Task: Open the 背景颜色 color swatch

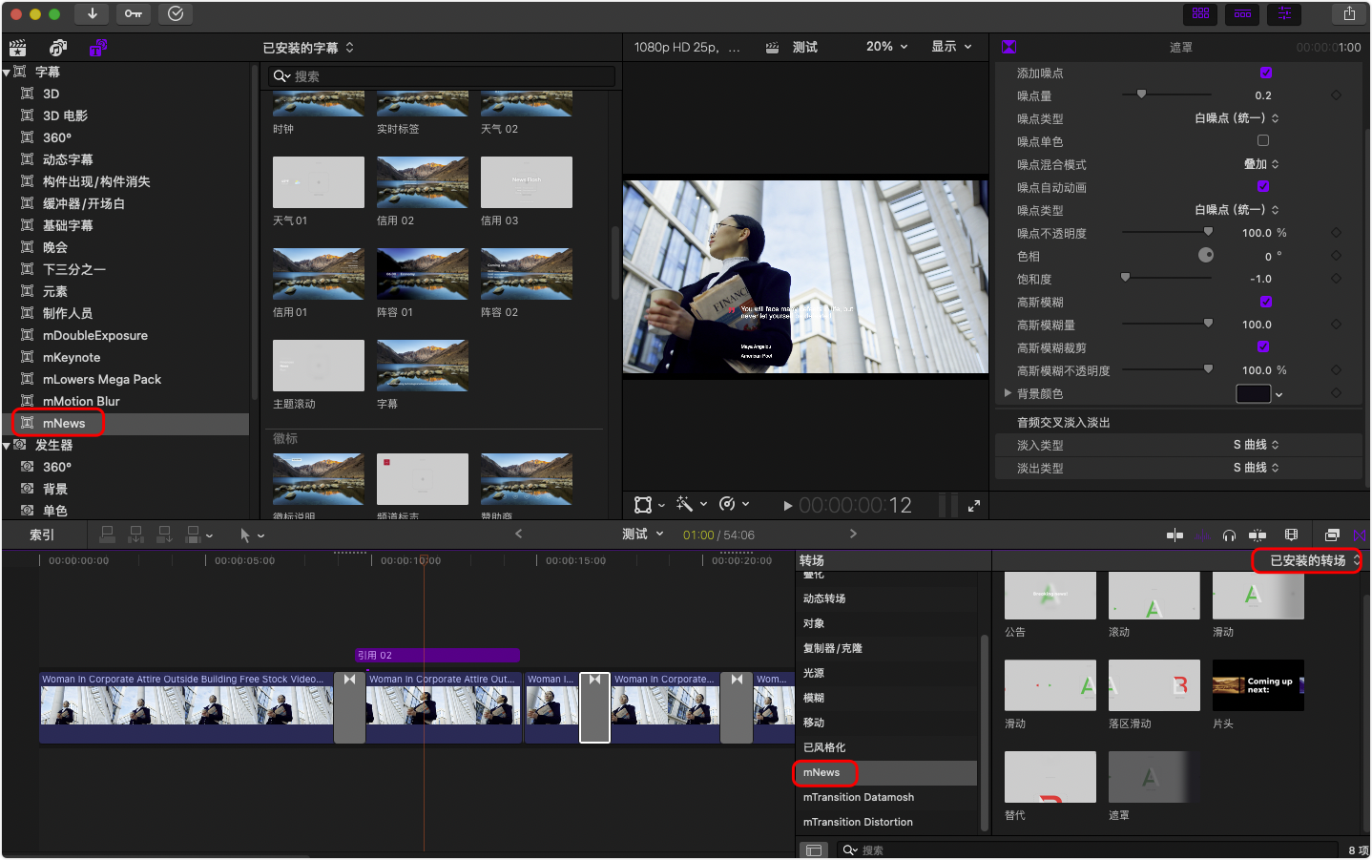Action: (1254, 393)
